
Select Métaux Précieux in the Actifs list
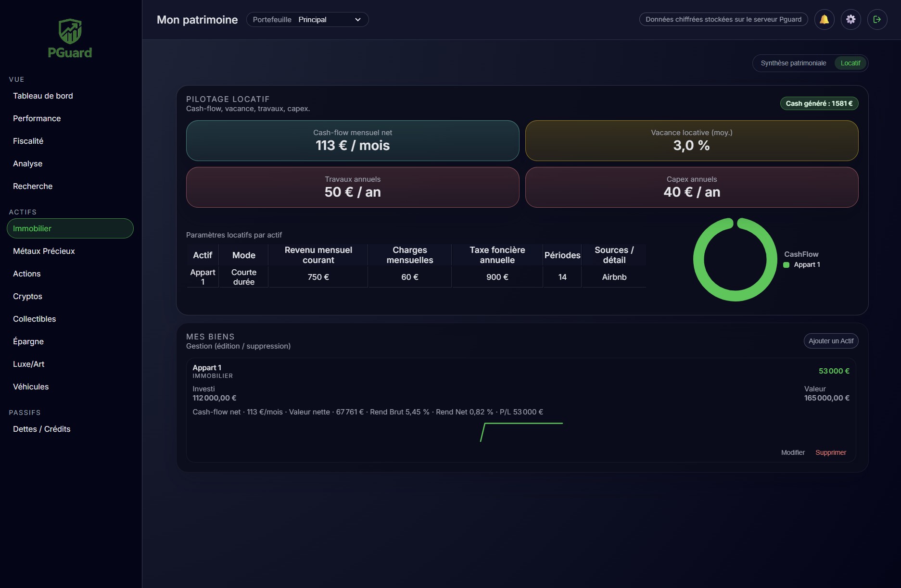pos(44,251)
